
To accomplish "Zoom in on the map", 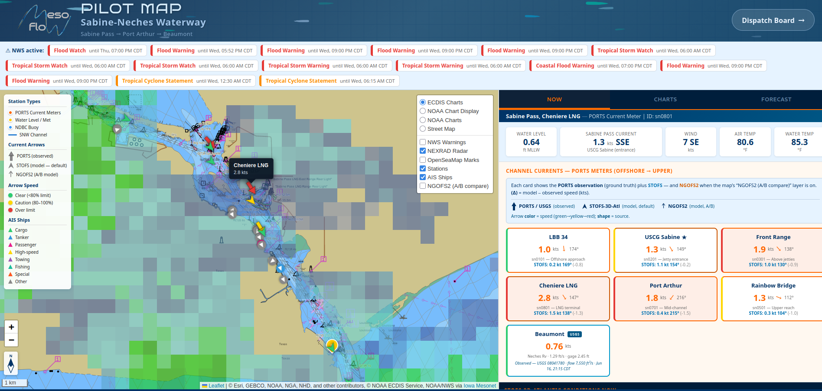I will (11, 327).
